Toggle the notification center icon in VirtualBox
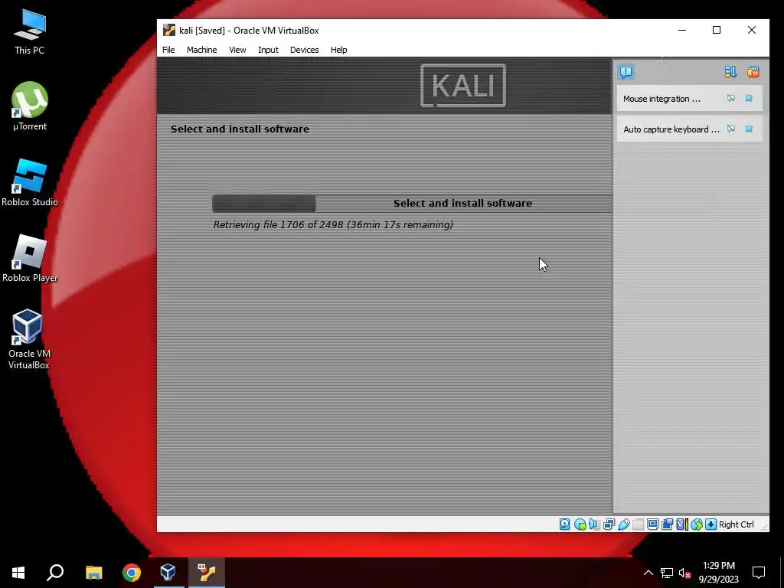Viewport: 784px width, 588px height. tap(626, 72)
